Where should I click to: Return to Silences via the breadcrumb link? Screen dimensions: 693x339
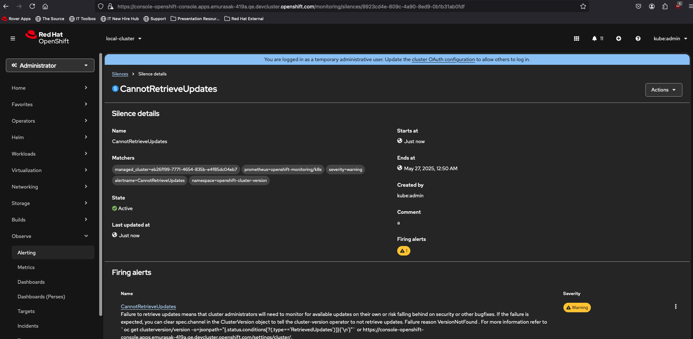pyautogui.click(x=120, y=74)
